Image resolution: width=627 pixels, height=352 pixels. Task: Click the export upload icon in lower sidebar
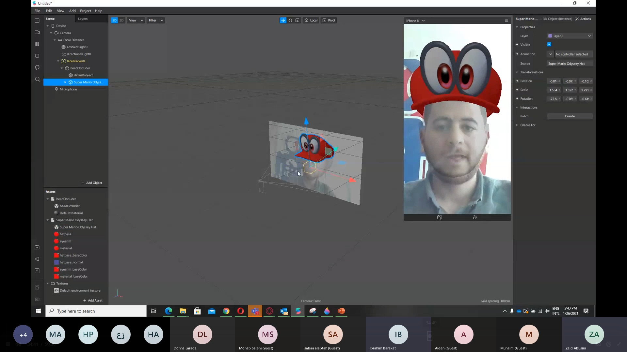point(37,271)
